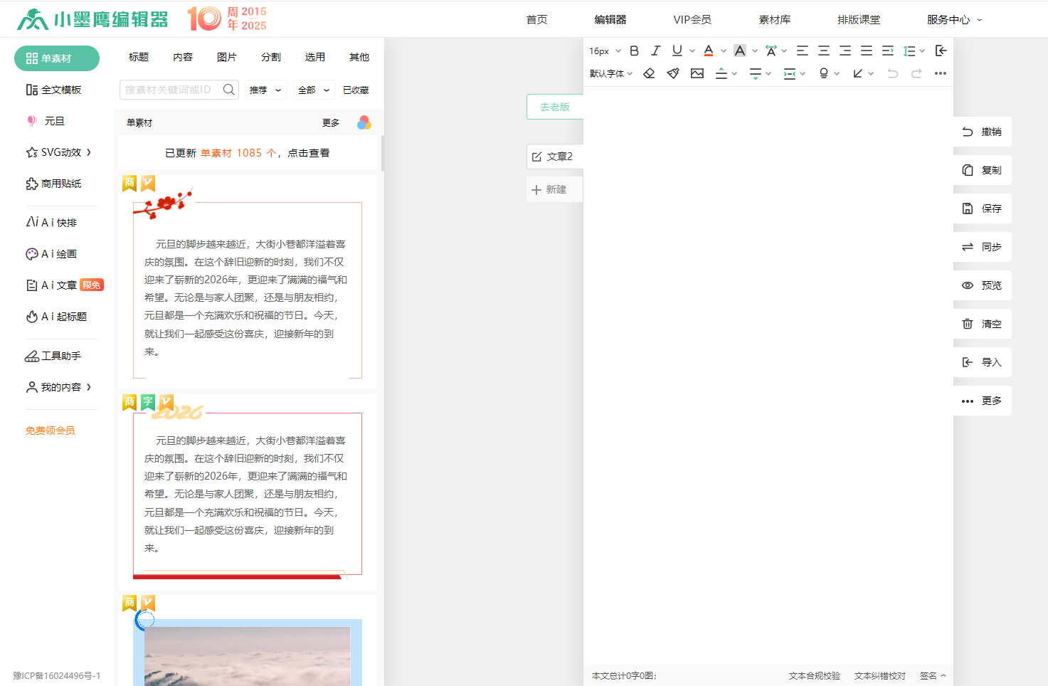
Task: Center-align text using the toolbar icon
Action: tap(823, 51)
